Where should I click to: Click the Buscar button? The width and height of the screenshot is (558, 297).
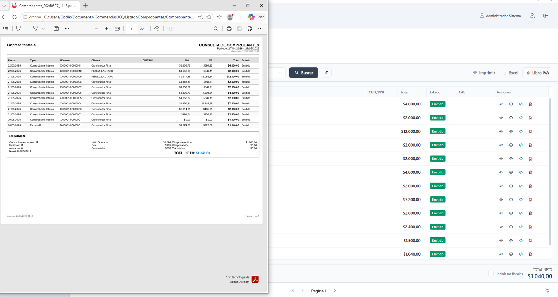tap(304, 72)
